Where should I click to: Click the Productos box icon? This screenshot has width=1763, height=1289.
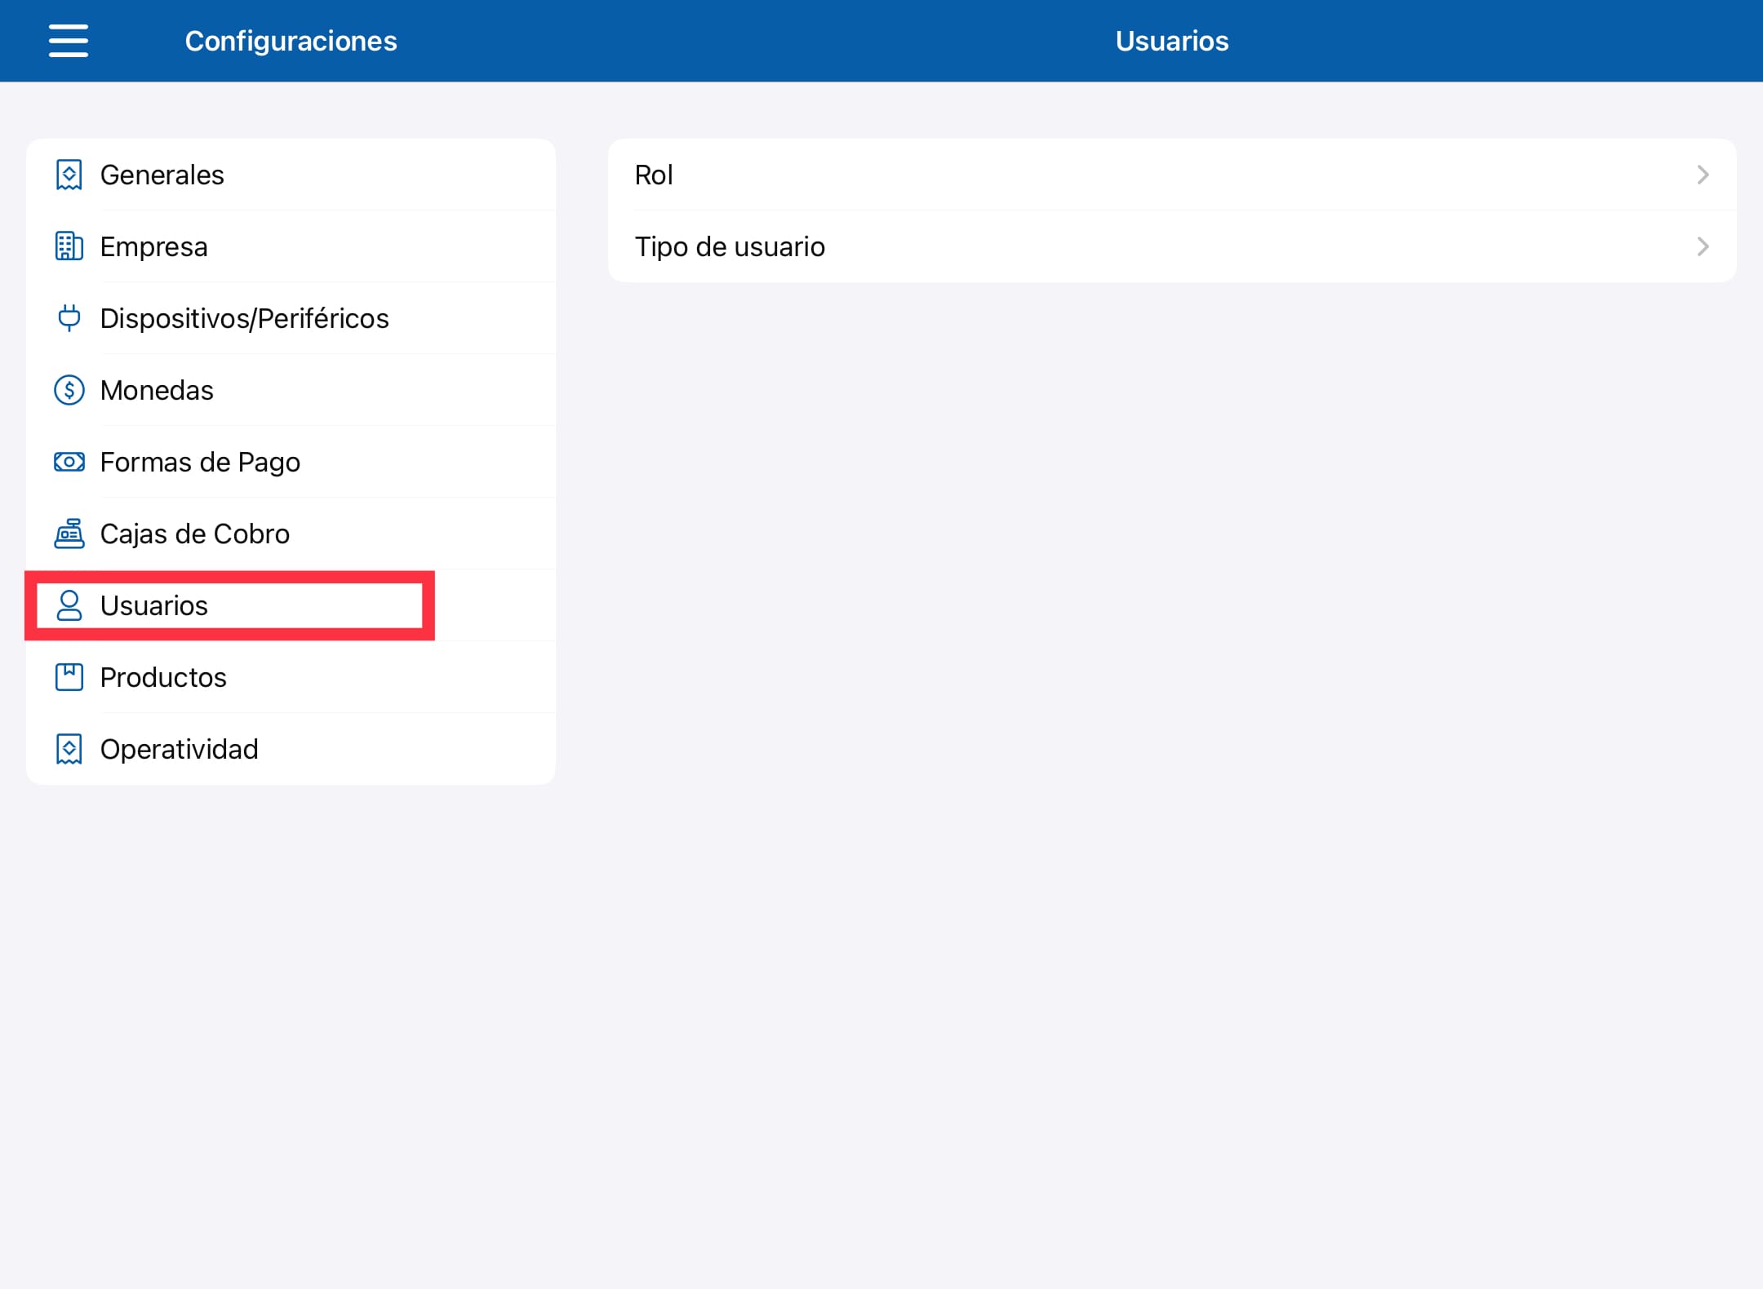coord(69,677)
